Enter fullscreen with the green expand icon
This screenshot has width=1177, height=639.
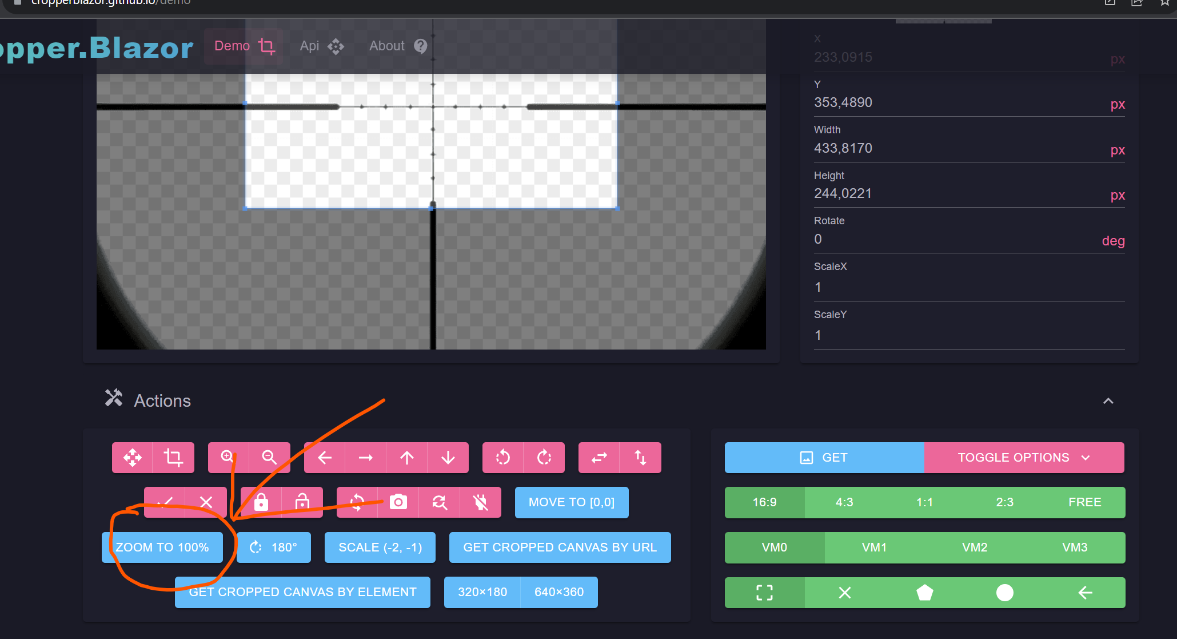pyautogui.click(x=764, y=593)
